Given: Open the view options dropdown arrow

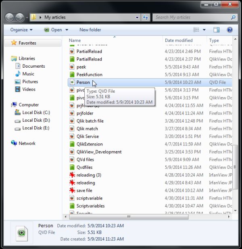Looking at the screenshot, I should coord(204,30).
